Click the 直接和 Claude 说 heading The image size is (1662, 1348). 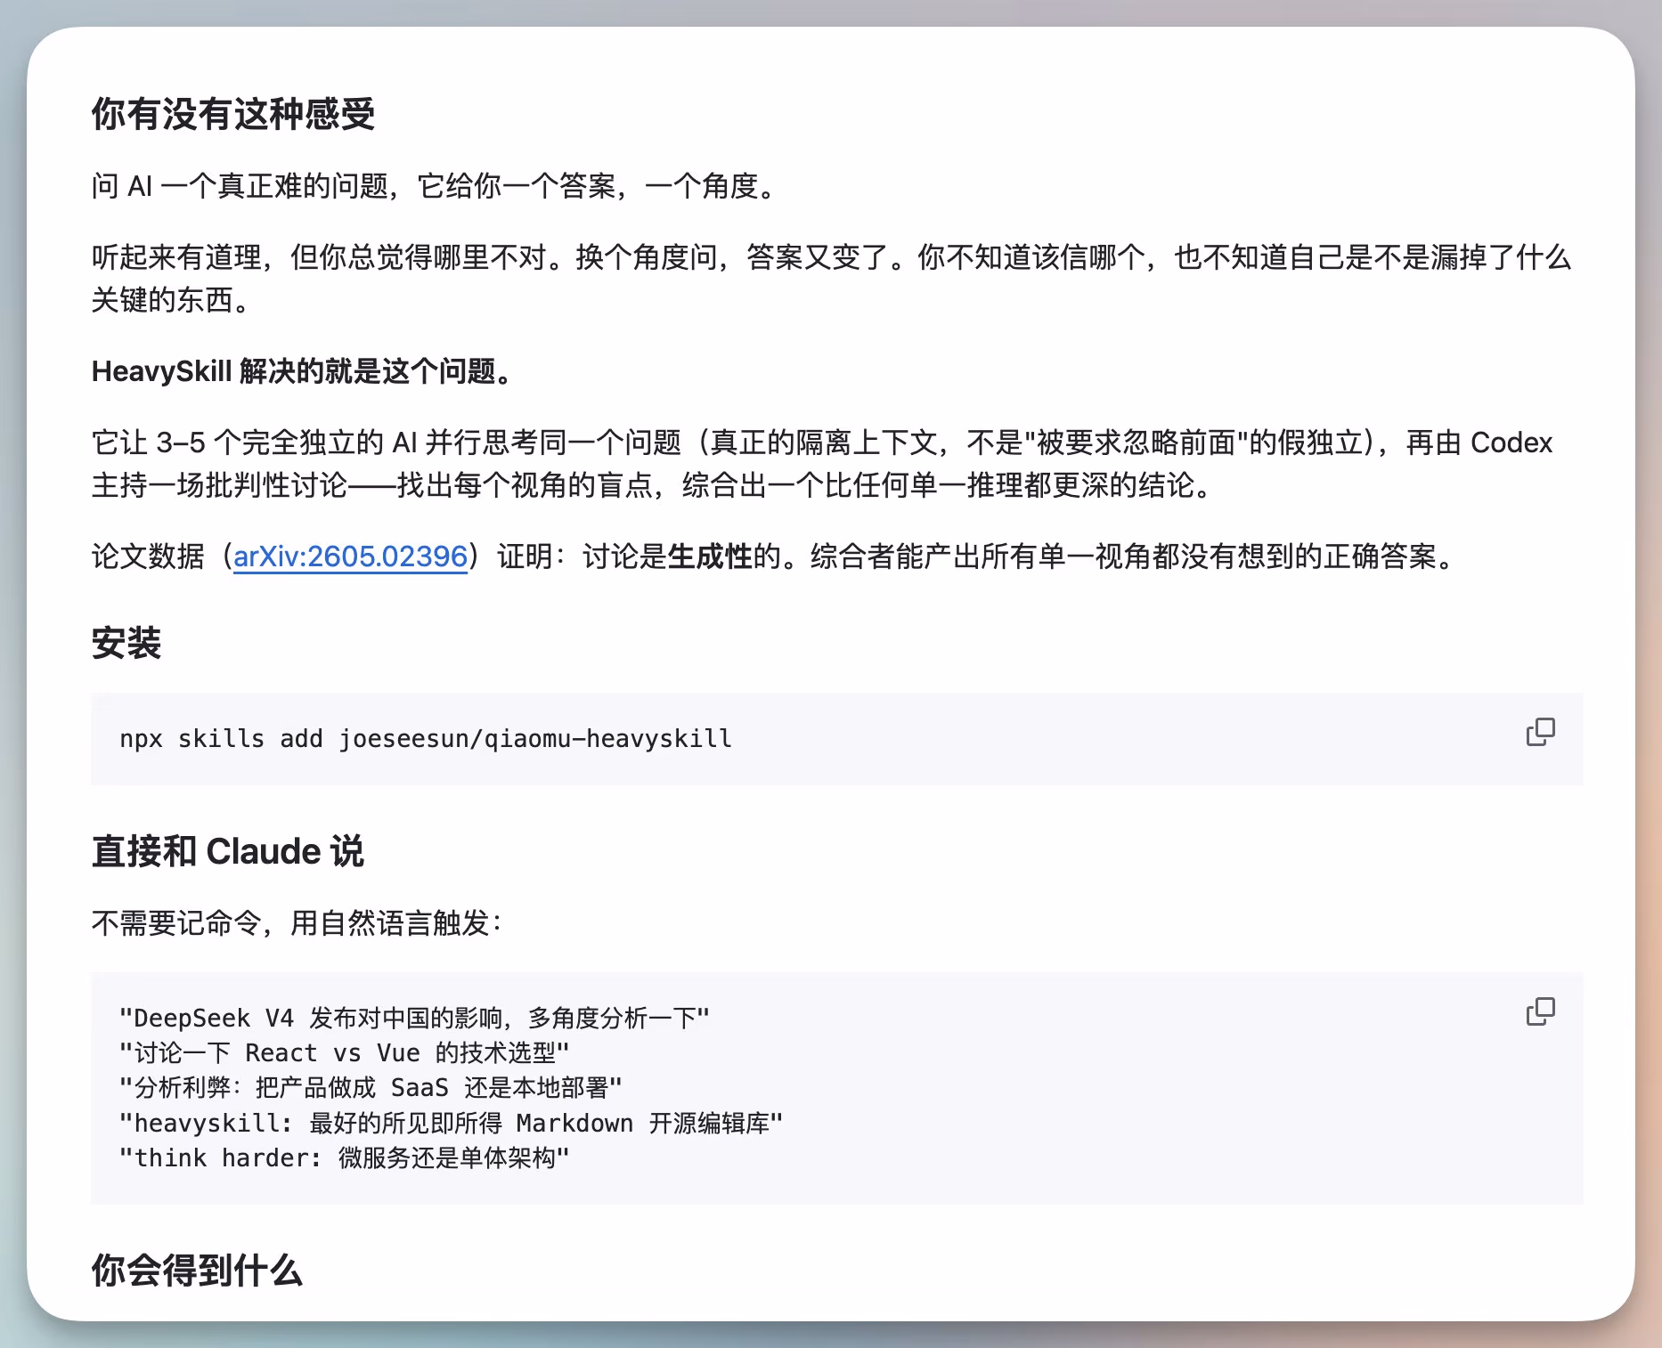228,851
